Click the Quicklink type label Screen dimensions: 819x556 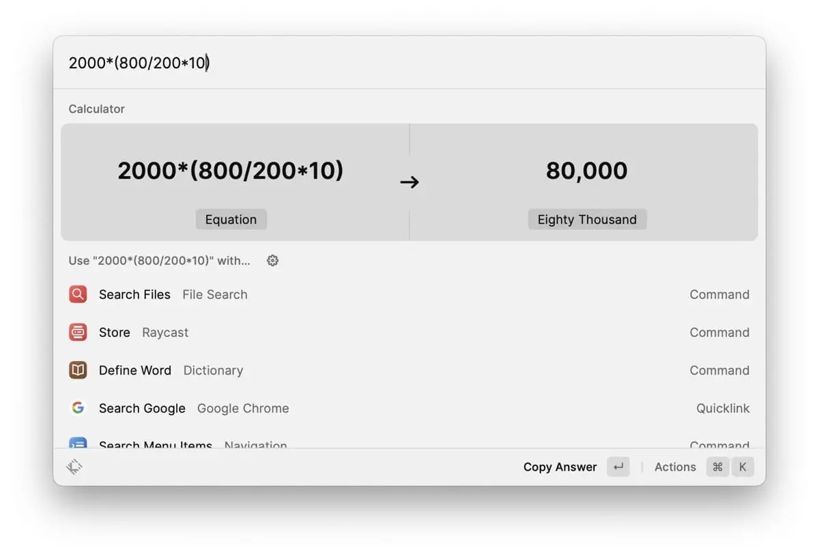tap(723, 409)
